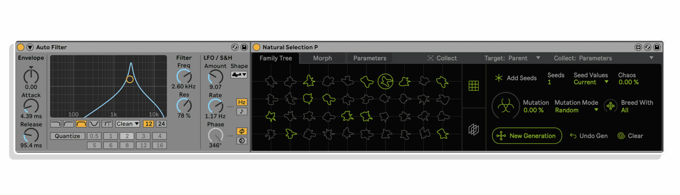
Task: Click Natural Selection hot-swap preset icon
Action: click(648, 47)
